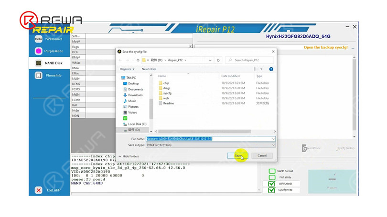Screen dimensions: 387x217
Task: Create a New folder
Action: pos(149,69)
